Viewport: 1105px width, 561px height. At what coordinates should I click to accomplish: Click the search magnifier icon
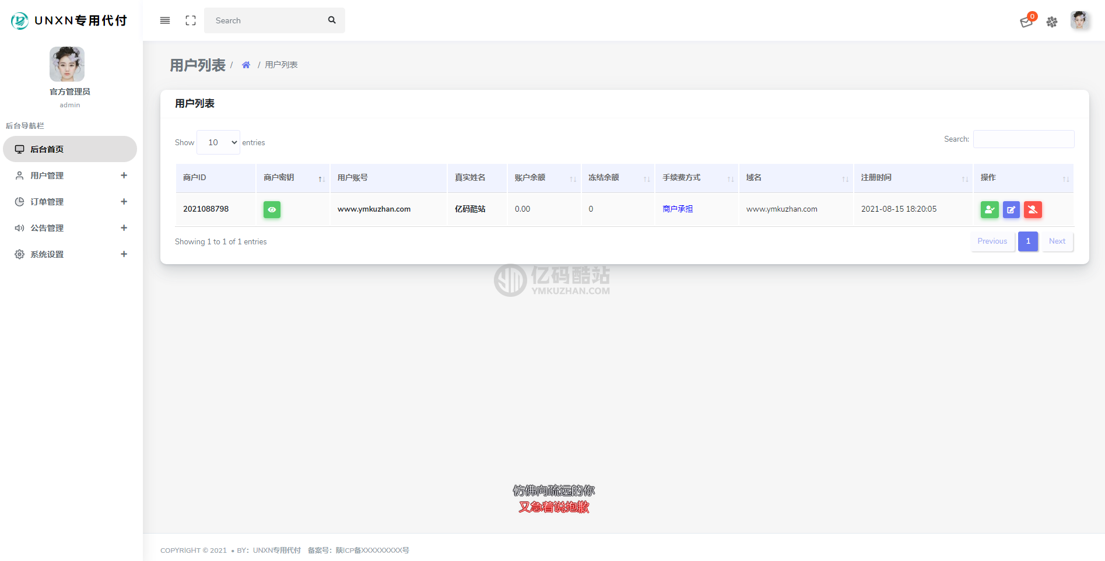tap(332, 20)
